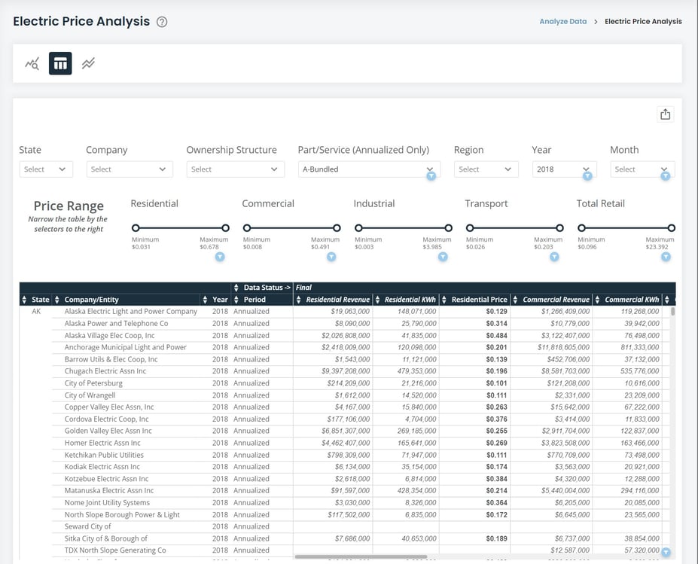Sort by Residential Revenue arrows
Screen dimensions: 698x564
click(299, 300)
